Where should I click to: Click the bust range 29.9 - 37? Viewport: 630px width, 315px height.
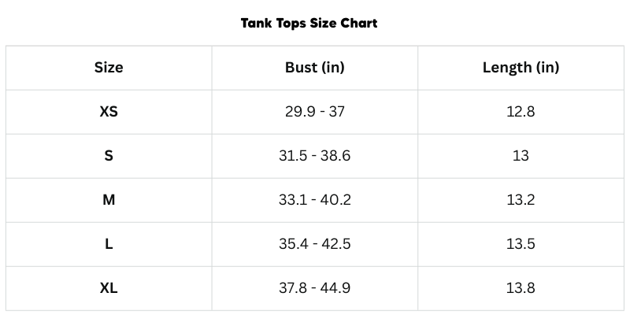coord(315,112)
